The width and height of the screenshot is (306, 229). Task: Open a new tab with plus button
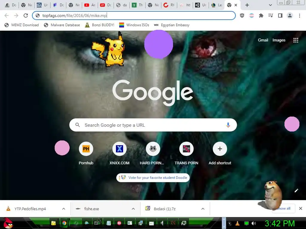[x=247, y=5]
